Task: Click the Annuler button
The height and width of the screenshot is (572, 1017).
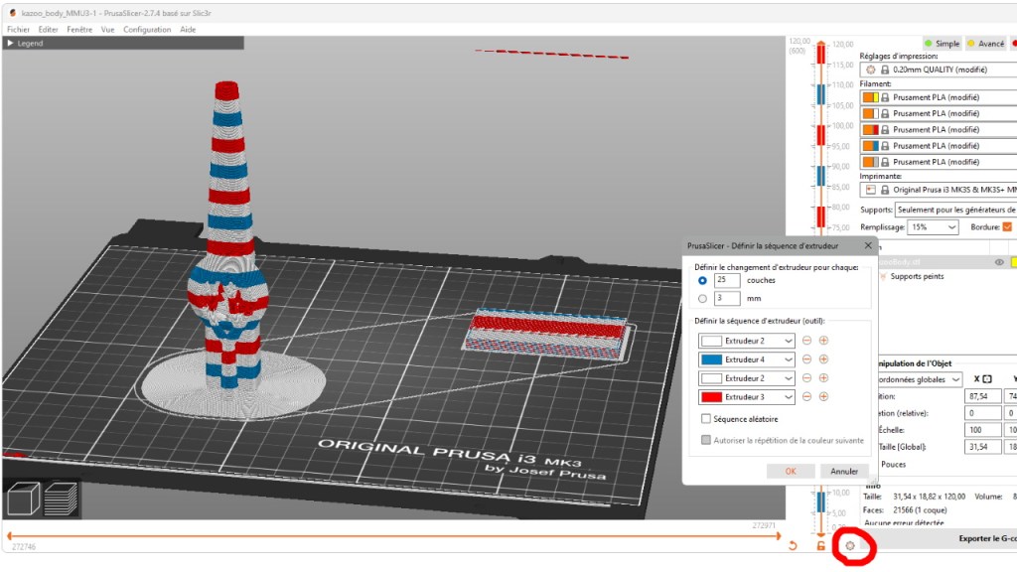Action: pos(843,471)
